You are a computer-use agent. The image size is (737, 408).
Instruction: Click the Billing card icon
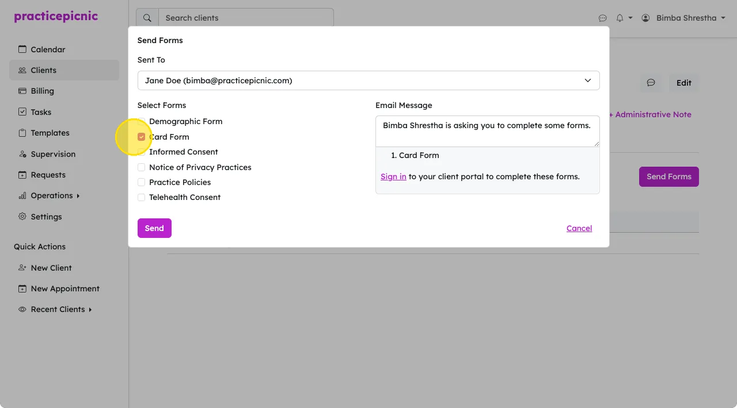point(22,91)
